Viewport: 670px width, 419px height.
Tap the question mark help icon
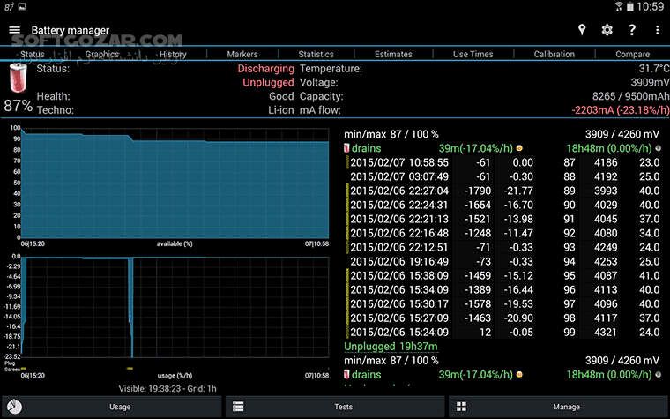[632, 30]
